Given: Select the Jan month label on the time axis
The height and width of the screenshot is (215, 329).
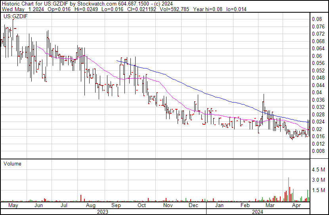Looking at the screenshot, I should tap(219, 205).
